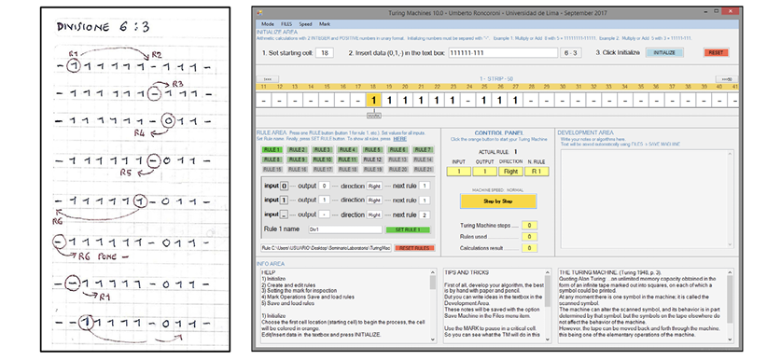Click the Turing Machine steps counter
The image size is (781, 360).
529,226
